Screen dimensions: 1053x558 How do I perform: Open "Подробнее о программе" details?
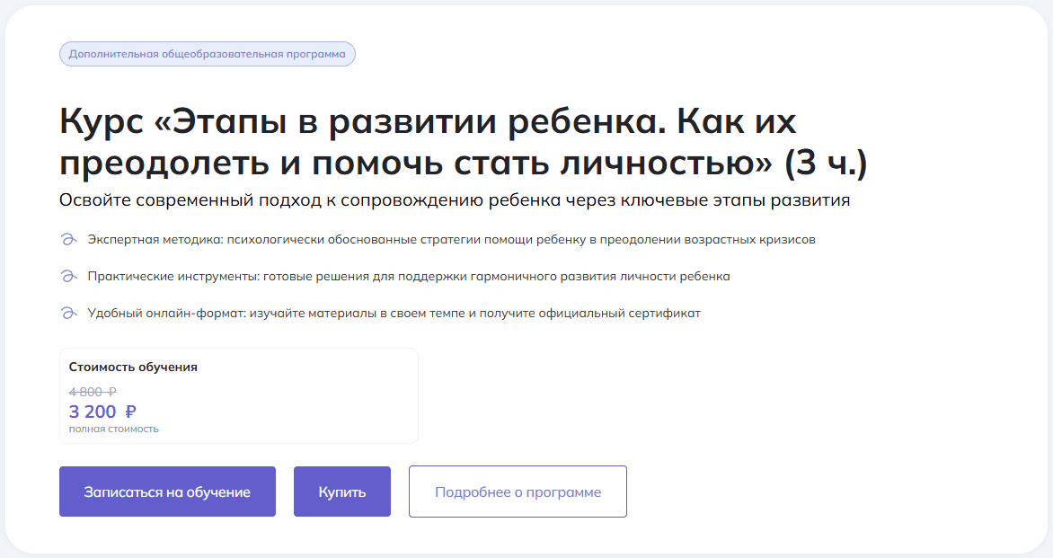518,492
